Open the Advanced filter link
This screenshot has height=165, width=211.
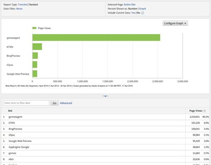point(66,103)
